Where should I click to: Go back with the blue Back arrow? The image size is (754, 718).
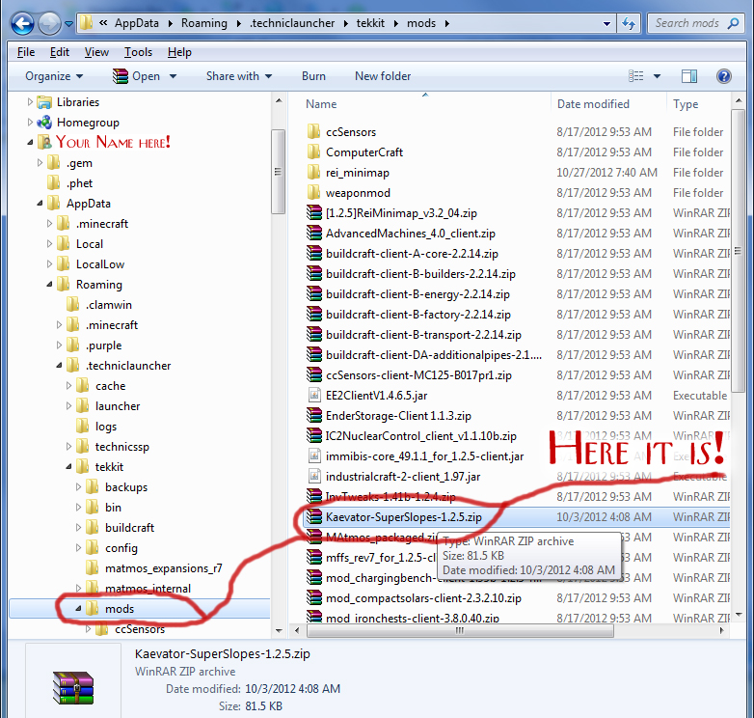pyautogui.click(x=22, y=23)
